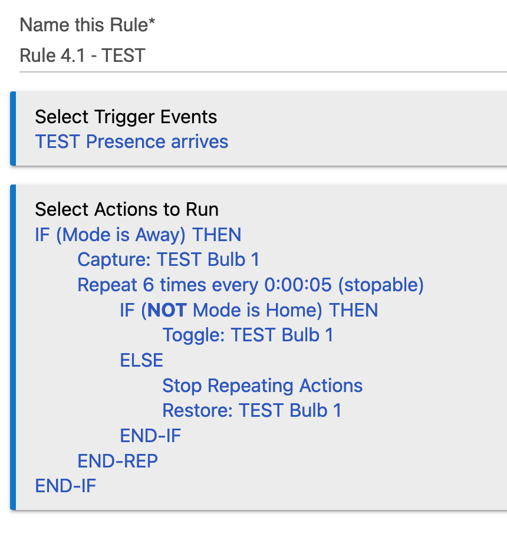Select the Stop Repeating Actions line
507x540 pixels.
(262, 386)
